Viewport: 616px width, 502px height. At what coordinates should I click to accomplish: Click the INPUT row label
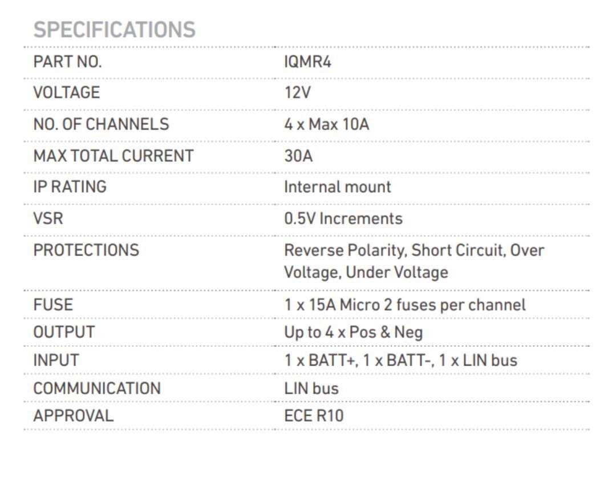[x=56, y=360]
